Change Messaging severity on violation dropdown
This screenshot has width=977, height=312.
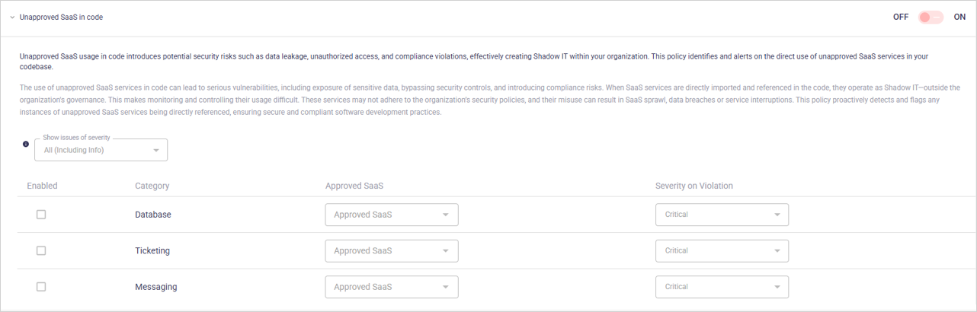tap(721, 287)
